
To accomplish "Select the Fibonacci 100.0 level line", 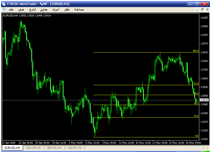I will [146, 52].
